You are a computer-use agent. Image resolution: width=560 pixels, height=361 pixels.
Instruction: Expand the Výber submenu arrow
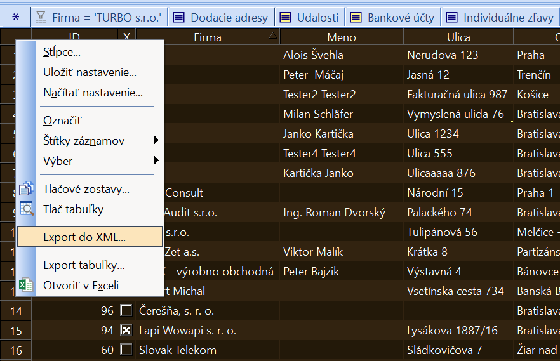tap(156, 160)
